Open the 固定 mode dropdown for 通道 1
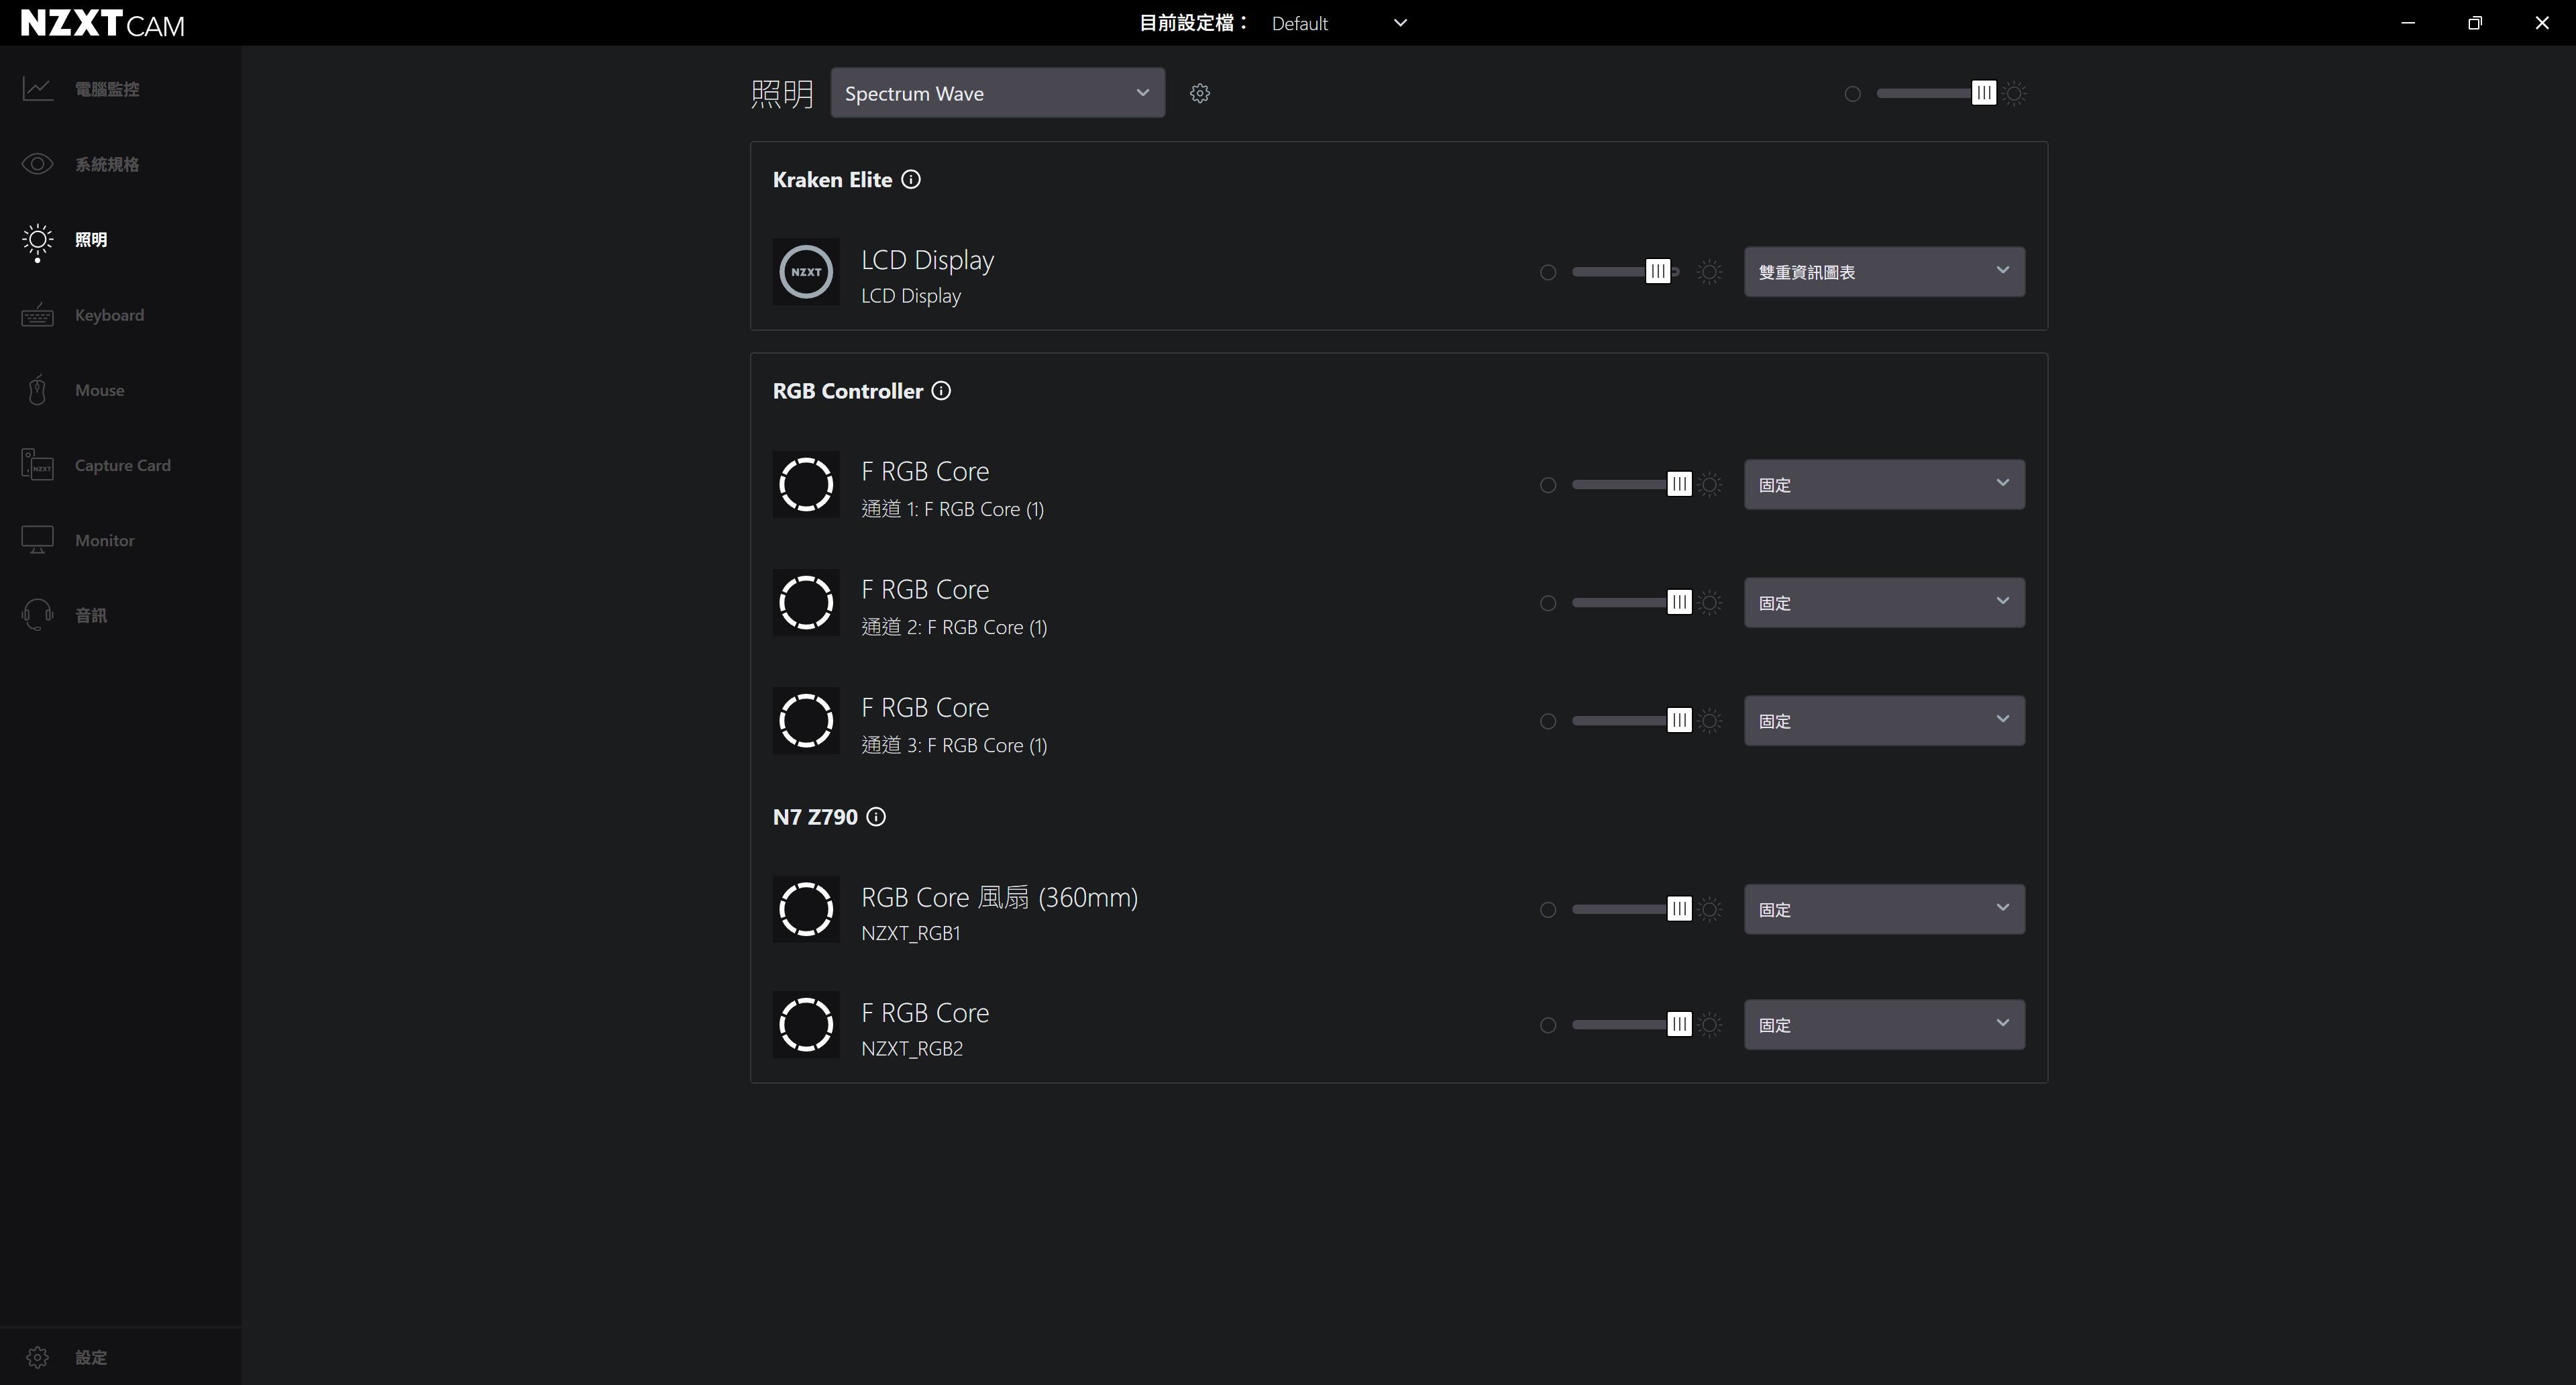2576x1385 pixels. pos(1884,484)
